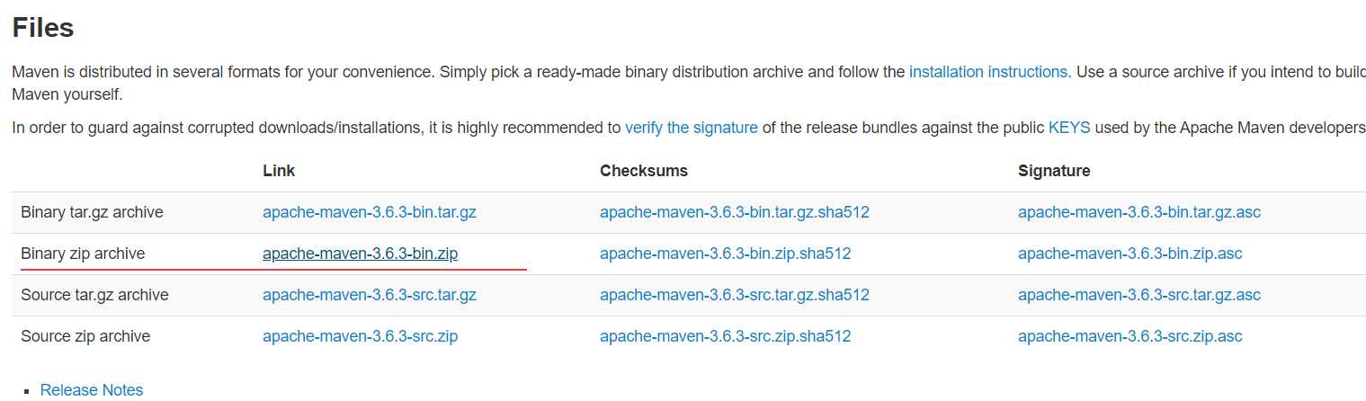Download apache-maven-3.6.3-src.zip source archive

[360, 336]
